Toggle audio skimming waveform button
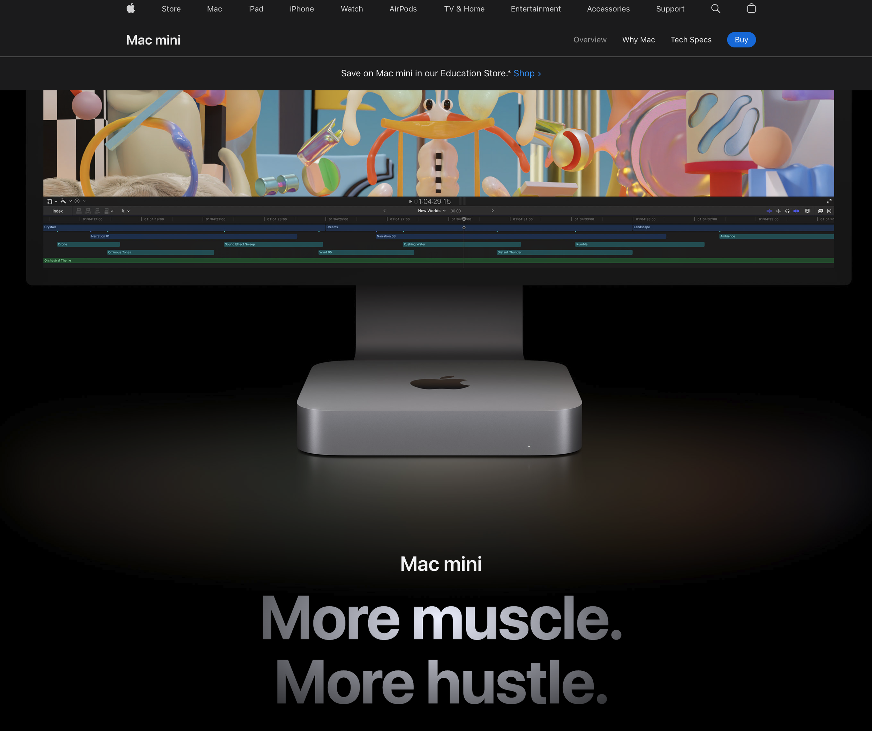The width and height of the screenshot is (872, 731). (779, 211)
